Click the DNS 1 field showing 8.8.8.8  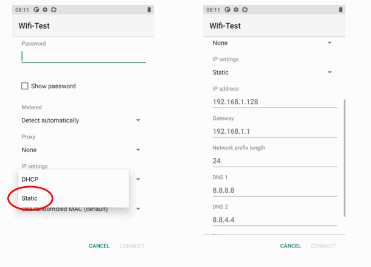(274, 190)
